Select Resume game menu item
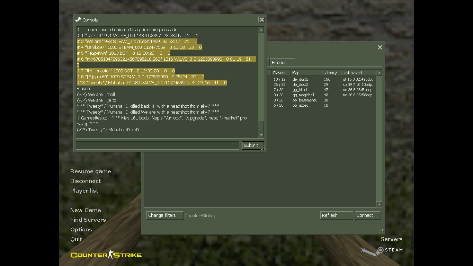The height and width of the screenshot is (266, 473). (90, 171)
